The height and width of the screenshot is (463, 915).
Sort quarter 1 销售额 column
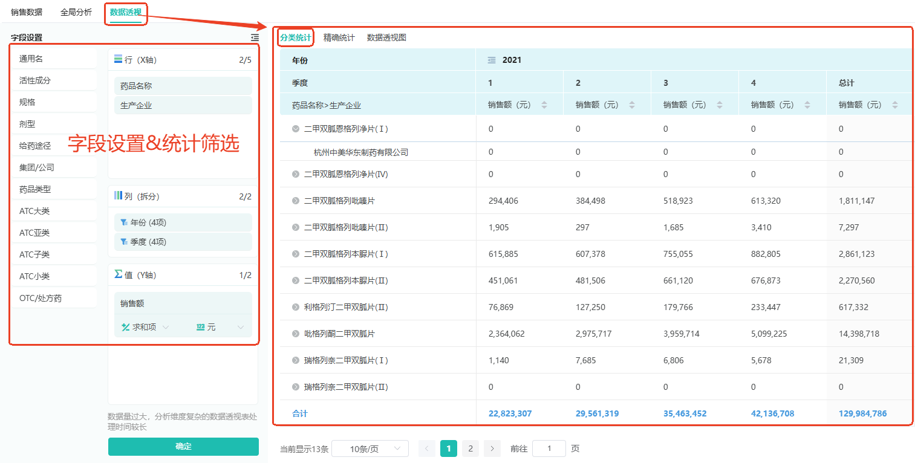point(544,105)
